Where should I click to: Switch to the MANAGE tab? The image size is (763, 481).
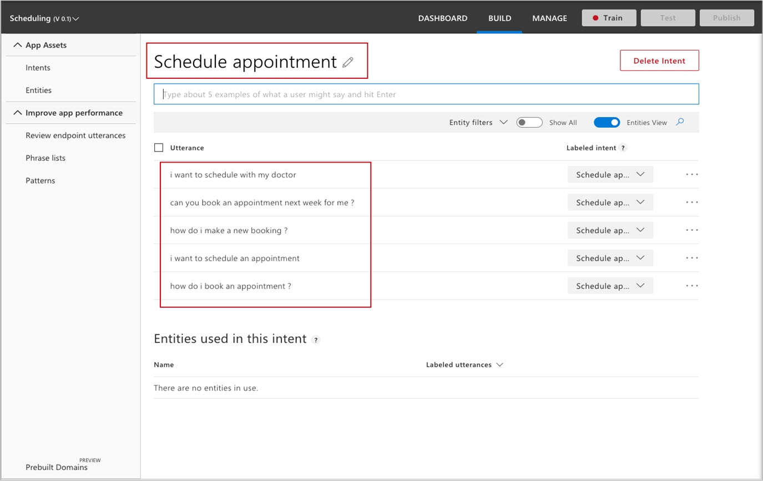point(549,18)
